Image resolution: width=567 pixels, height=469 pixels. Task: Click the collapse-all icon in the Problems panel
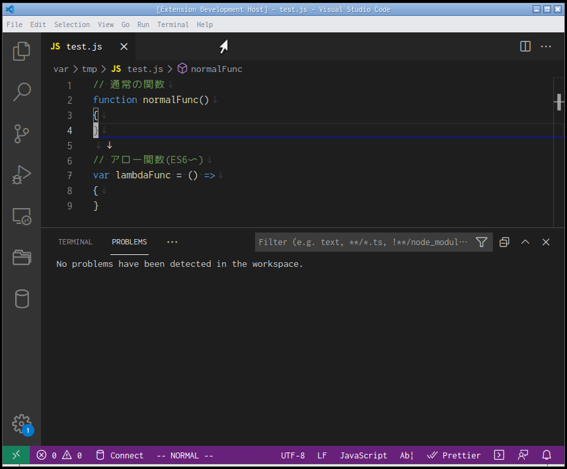[504, 242]
